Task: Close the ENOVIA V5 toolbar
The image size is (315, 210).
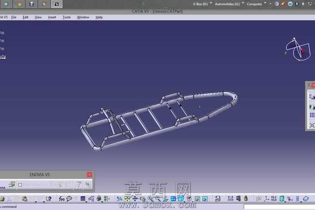Action: click(89, 175)
